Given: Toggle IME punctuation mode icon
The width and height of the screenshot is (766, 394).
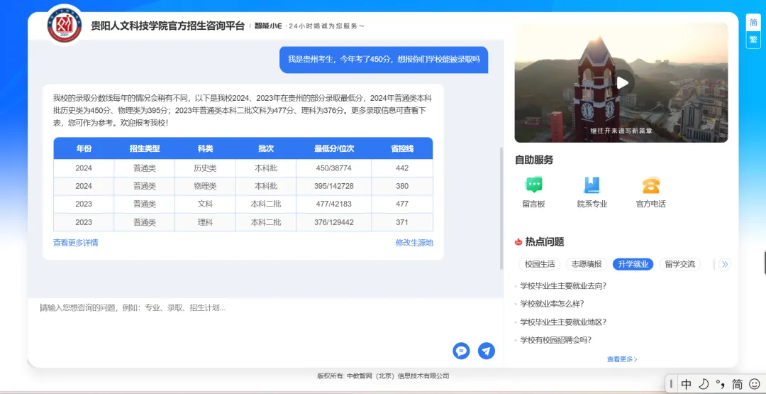Looking at the screenshot, I should click(720, 385).
